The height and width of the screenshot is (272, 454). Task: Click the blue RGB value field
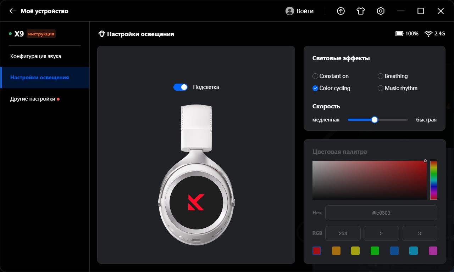click(x=420, y=233)
